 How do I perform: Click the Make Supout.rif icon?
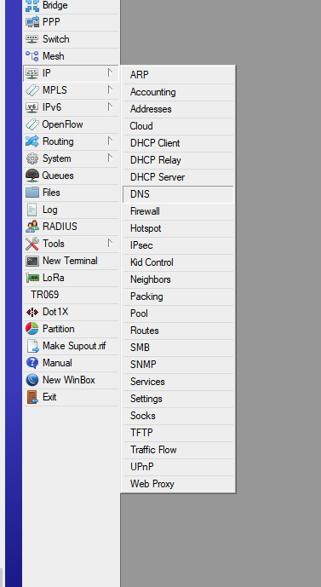click(32, 346)
